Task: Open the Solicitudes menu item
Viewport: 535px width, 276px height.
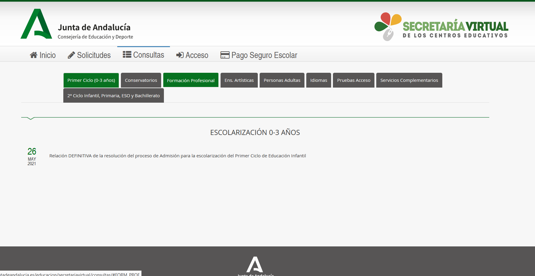Action: click(x=89, y=55)
